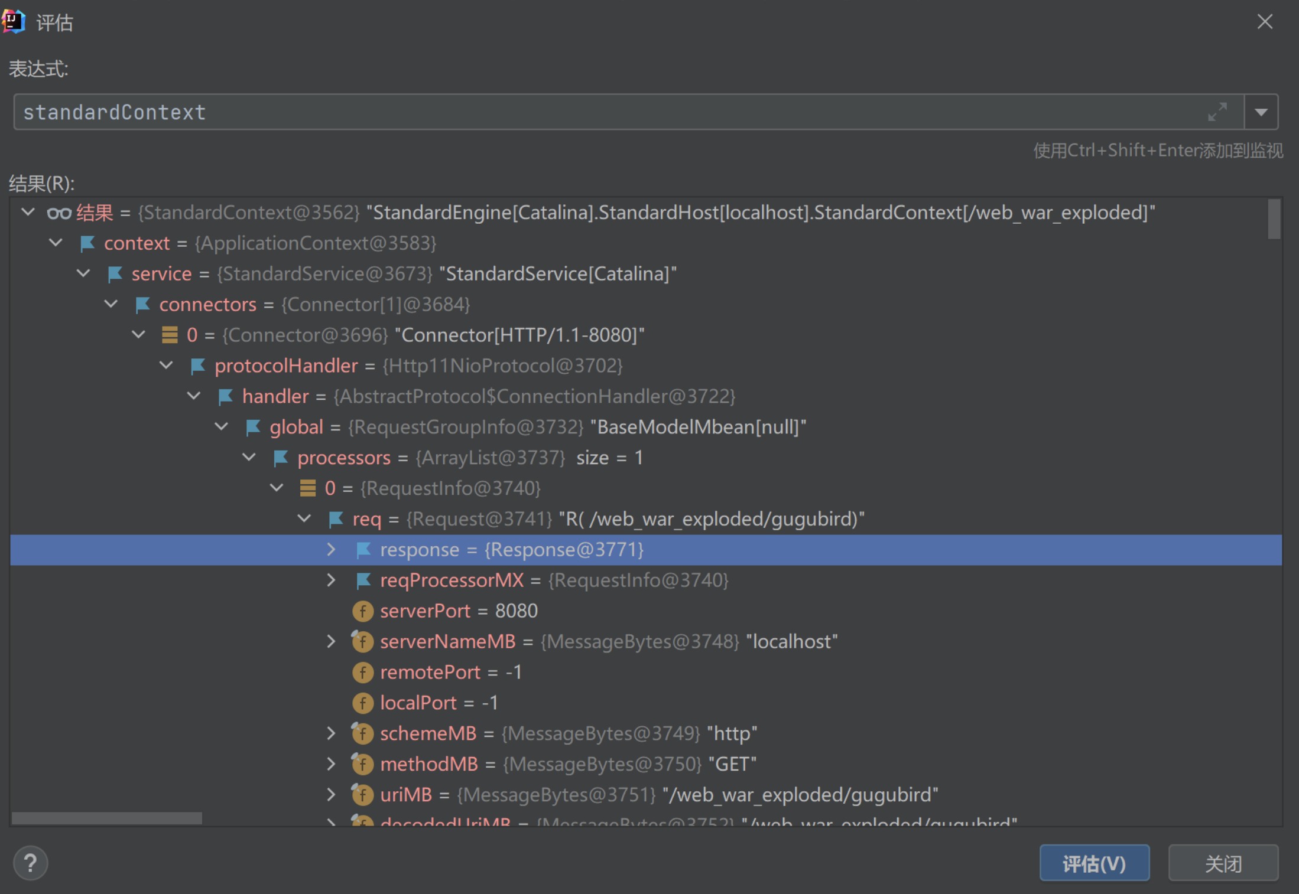Click the array element icon of Connector@3696
The image size is (1299, 894).
[x=170, y=335]
